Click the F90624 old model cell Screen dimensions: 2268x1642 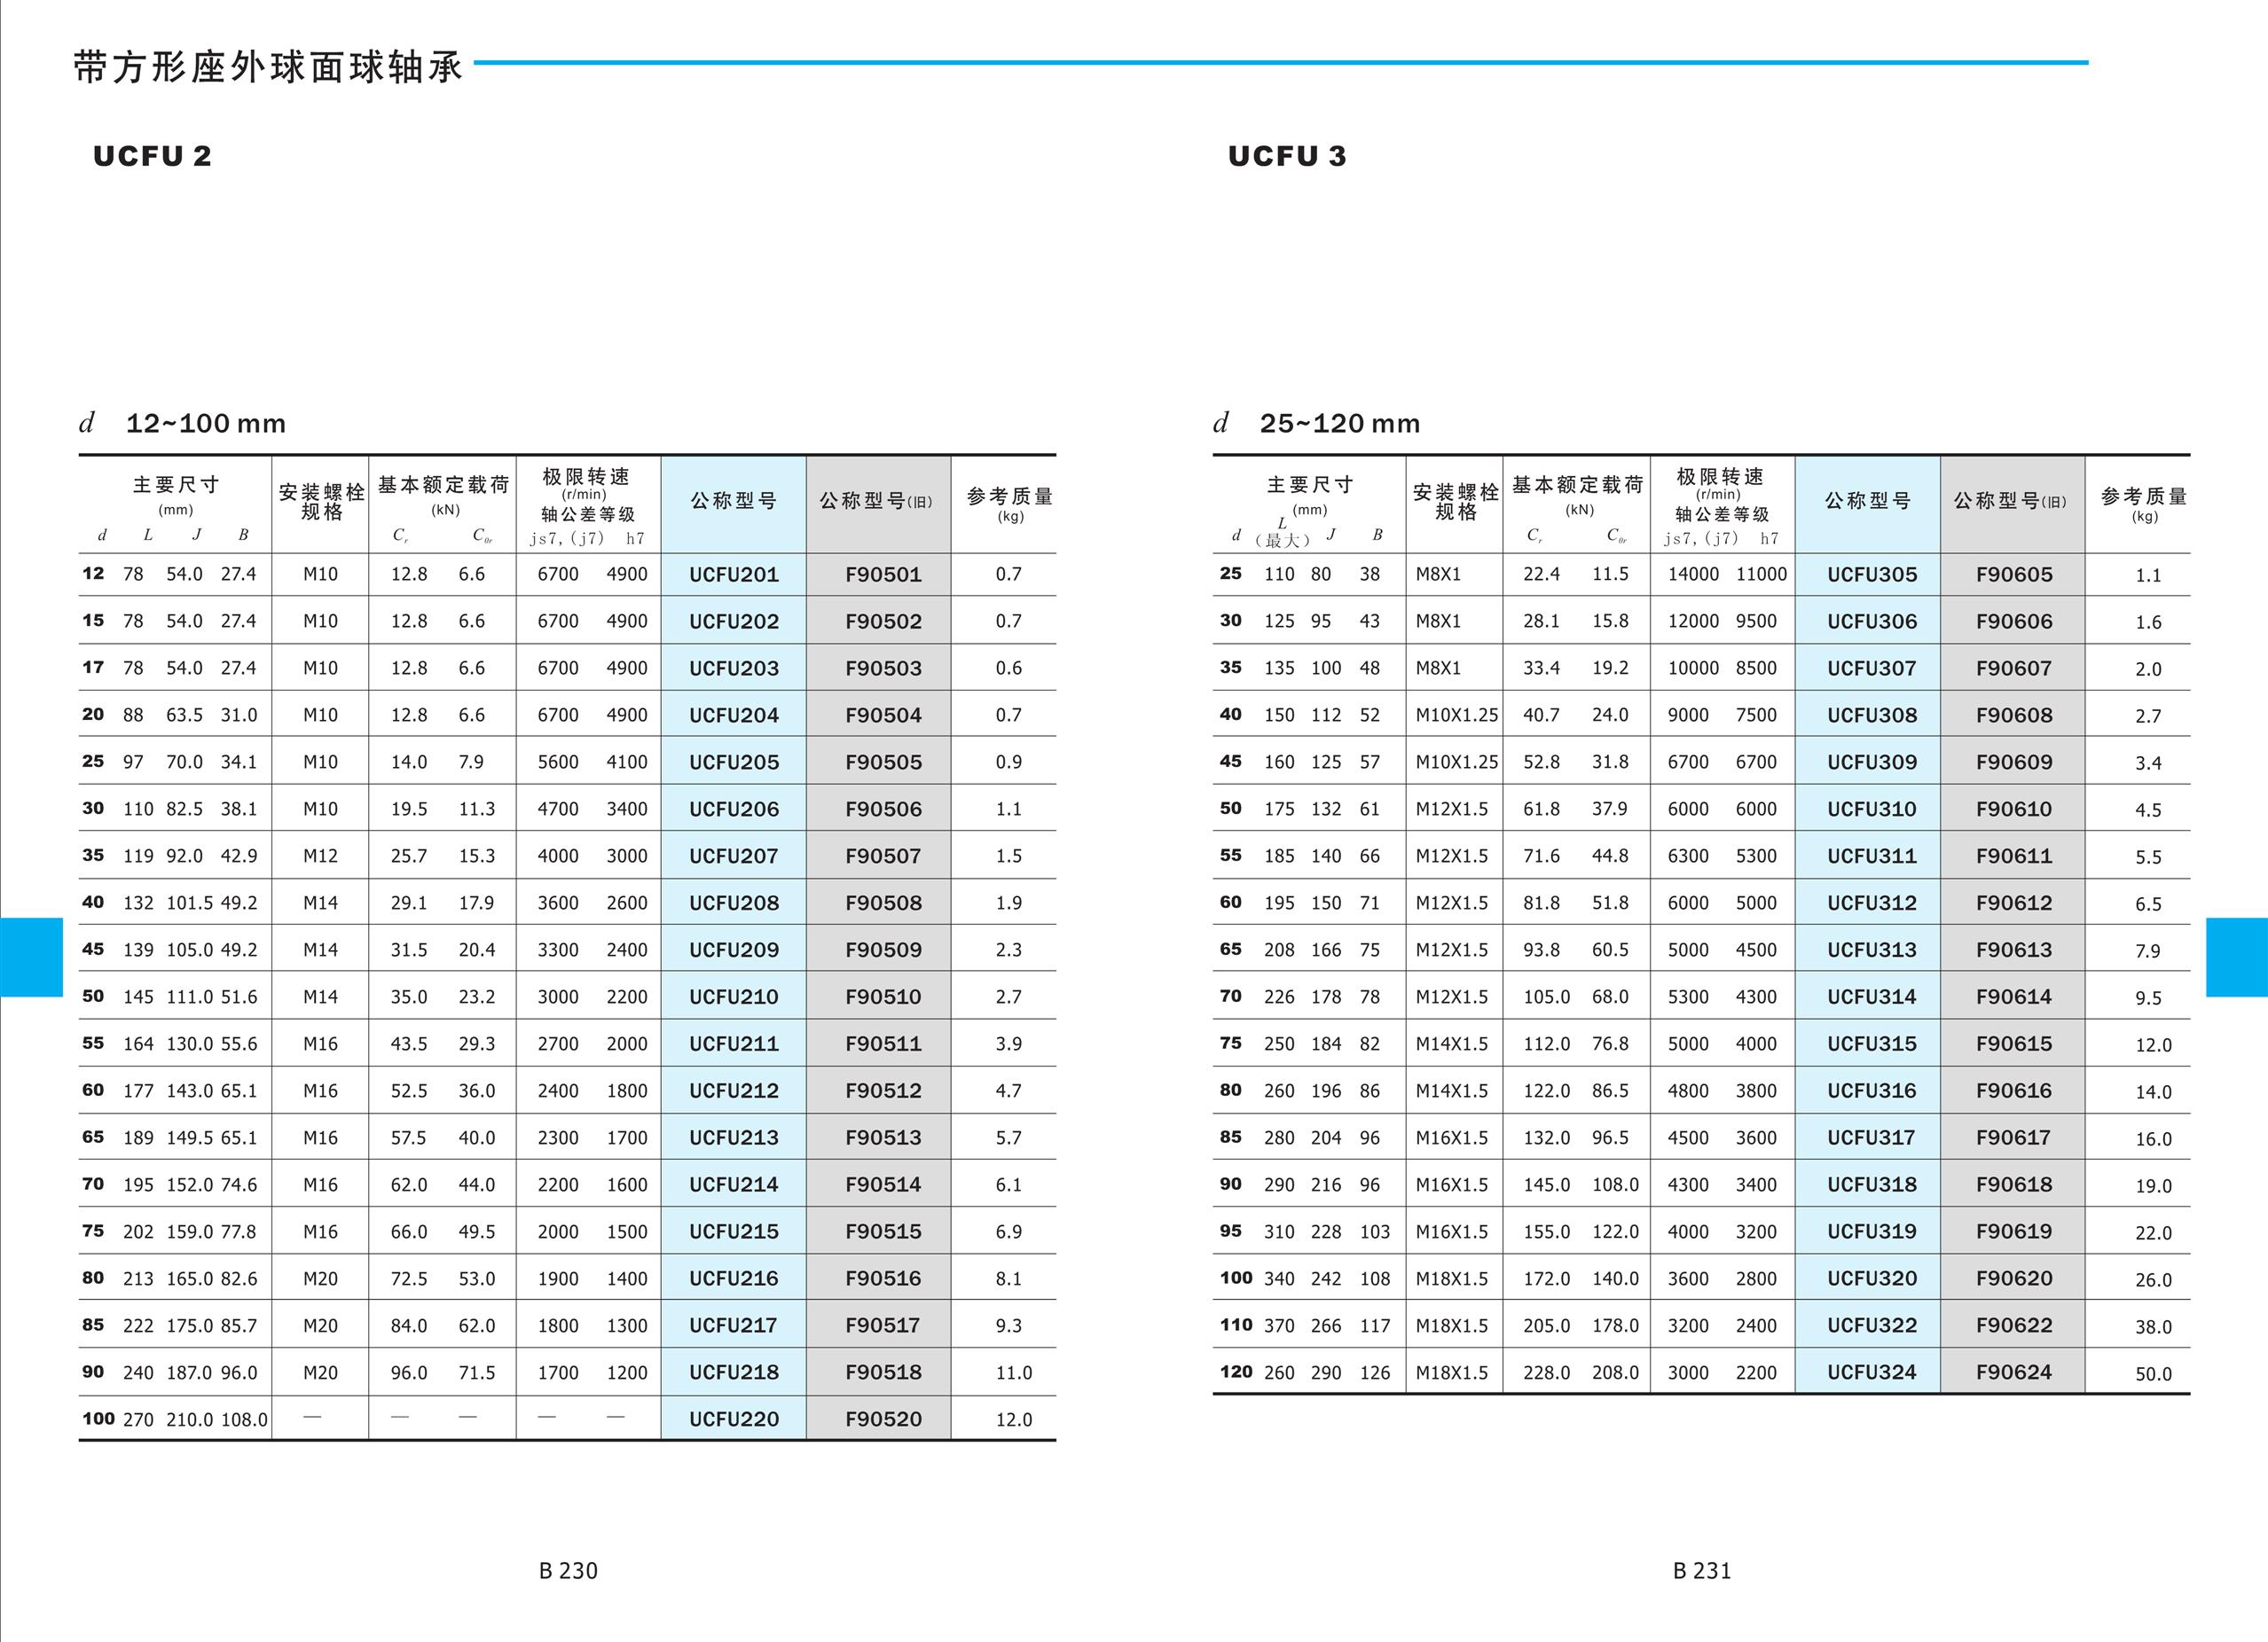coord(2013,1372)
